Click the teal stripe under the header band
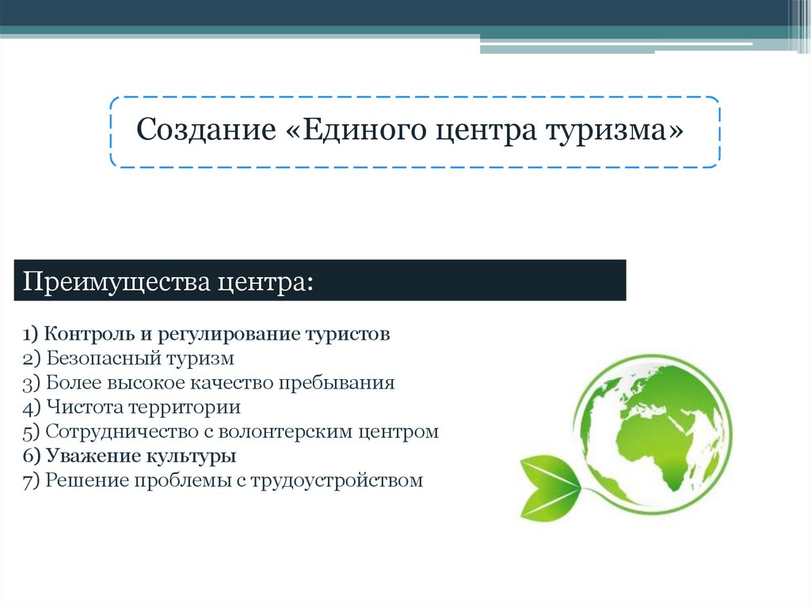The image size is (811, 607). [x=238, y=31]
